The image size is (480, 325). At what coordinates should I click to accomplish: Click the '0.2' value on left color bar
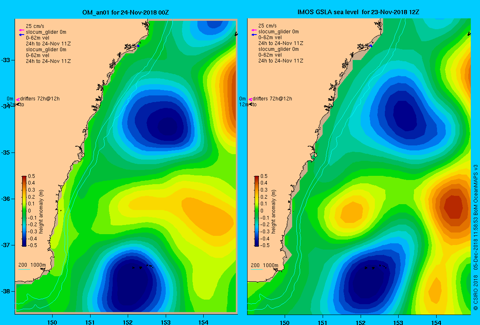point(32,197)
